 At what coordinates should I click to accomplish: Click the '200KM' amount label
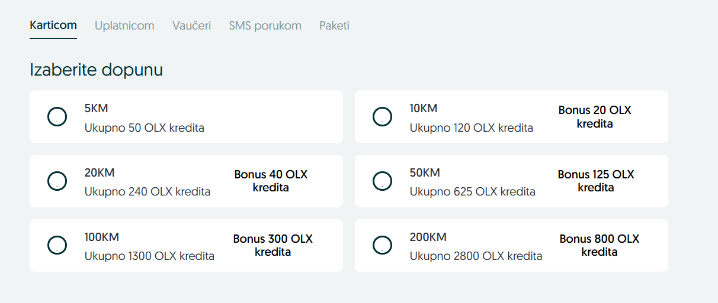click(x=428, y=237)
